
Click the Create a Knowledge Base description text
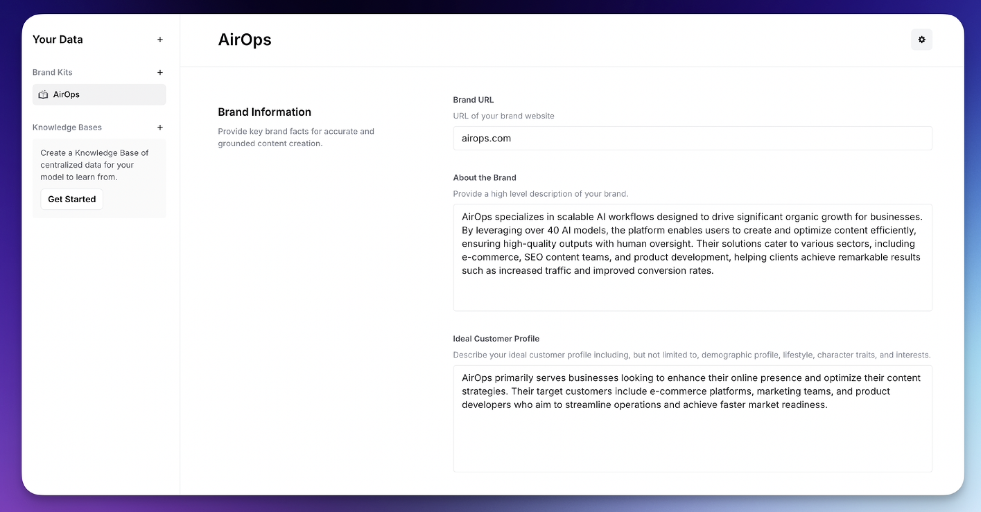(94, 165)
